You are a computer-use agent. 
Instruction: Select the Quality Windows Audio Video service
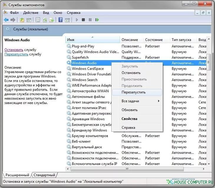pos(136,52)
